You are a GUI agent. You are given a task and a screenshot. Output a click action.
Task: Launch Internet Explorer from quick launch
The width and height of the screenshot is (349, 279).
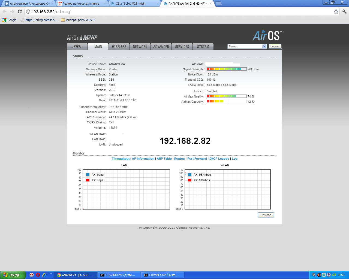[44, 275]
